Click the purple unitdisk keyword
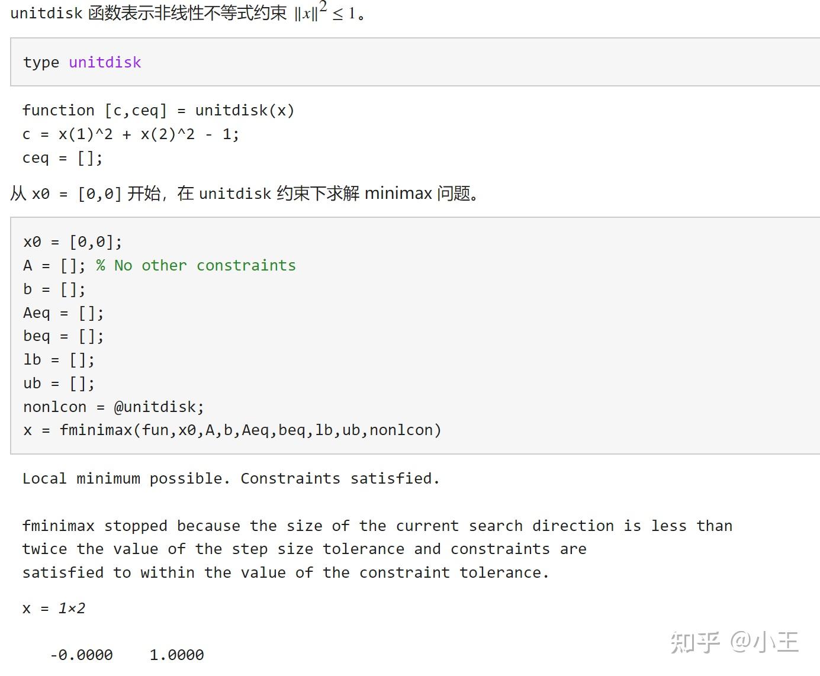This screenshot has width=820, height=676. point(105,62)
